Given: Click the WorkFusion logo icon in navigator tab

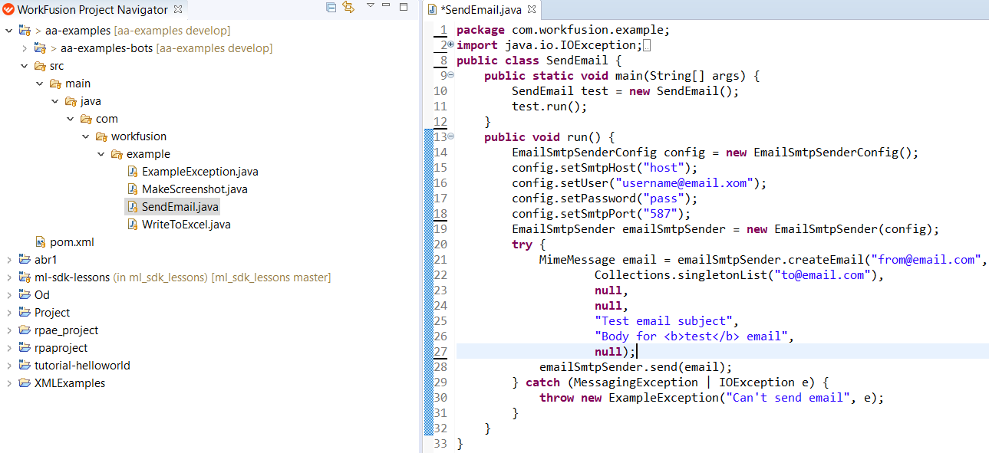Looking at the screenshot, I should pos(9,10).
